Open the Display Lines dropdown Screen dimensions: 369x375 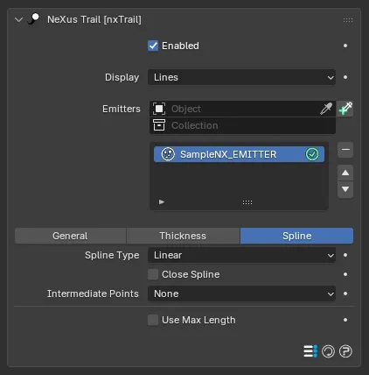coord(241,77)
